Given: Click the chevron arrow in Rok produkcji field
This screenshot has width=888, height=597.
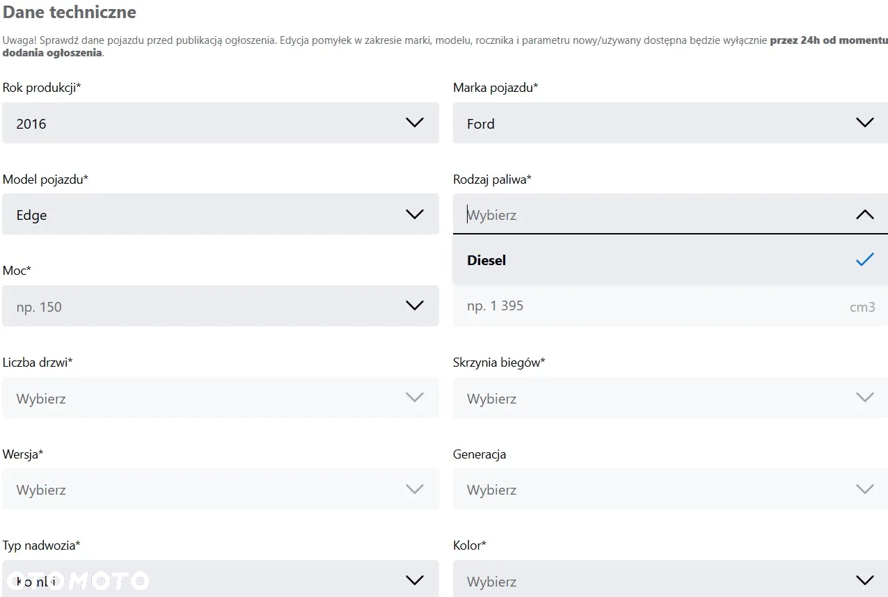Looking at the screenshot, I should point(414,123).
